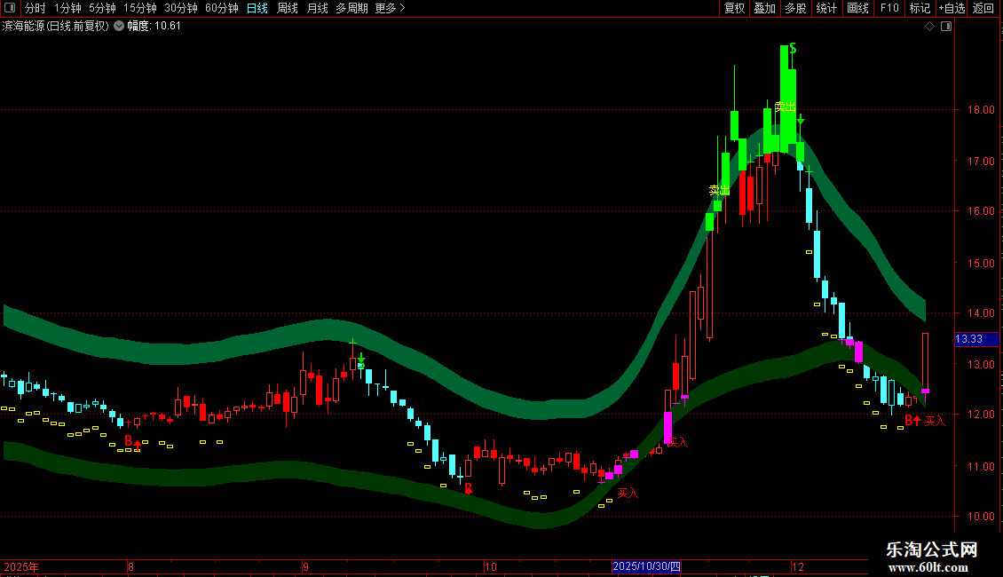Viewport: 1003px width, 577px height.
Task: Expand the 更多 period options
Action: tap(390, 8)
